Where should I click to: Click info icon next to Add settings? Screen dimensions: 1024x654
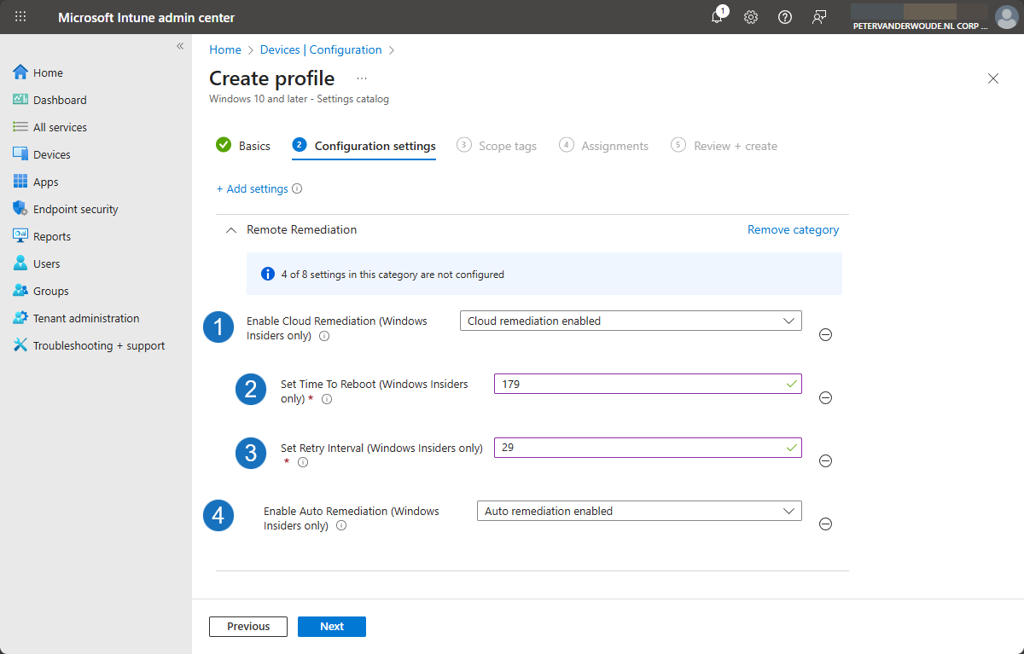[x=297, y=189]
